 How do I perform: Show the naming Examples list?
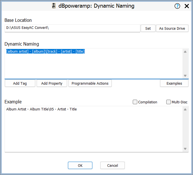coord(174,83)
